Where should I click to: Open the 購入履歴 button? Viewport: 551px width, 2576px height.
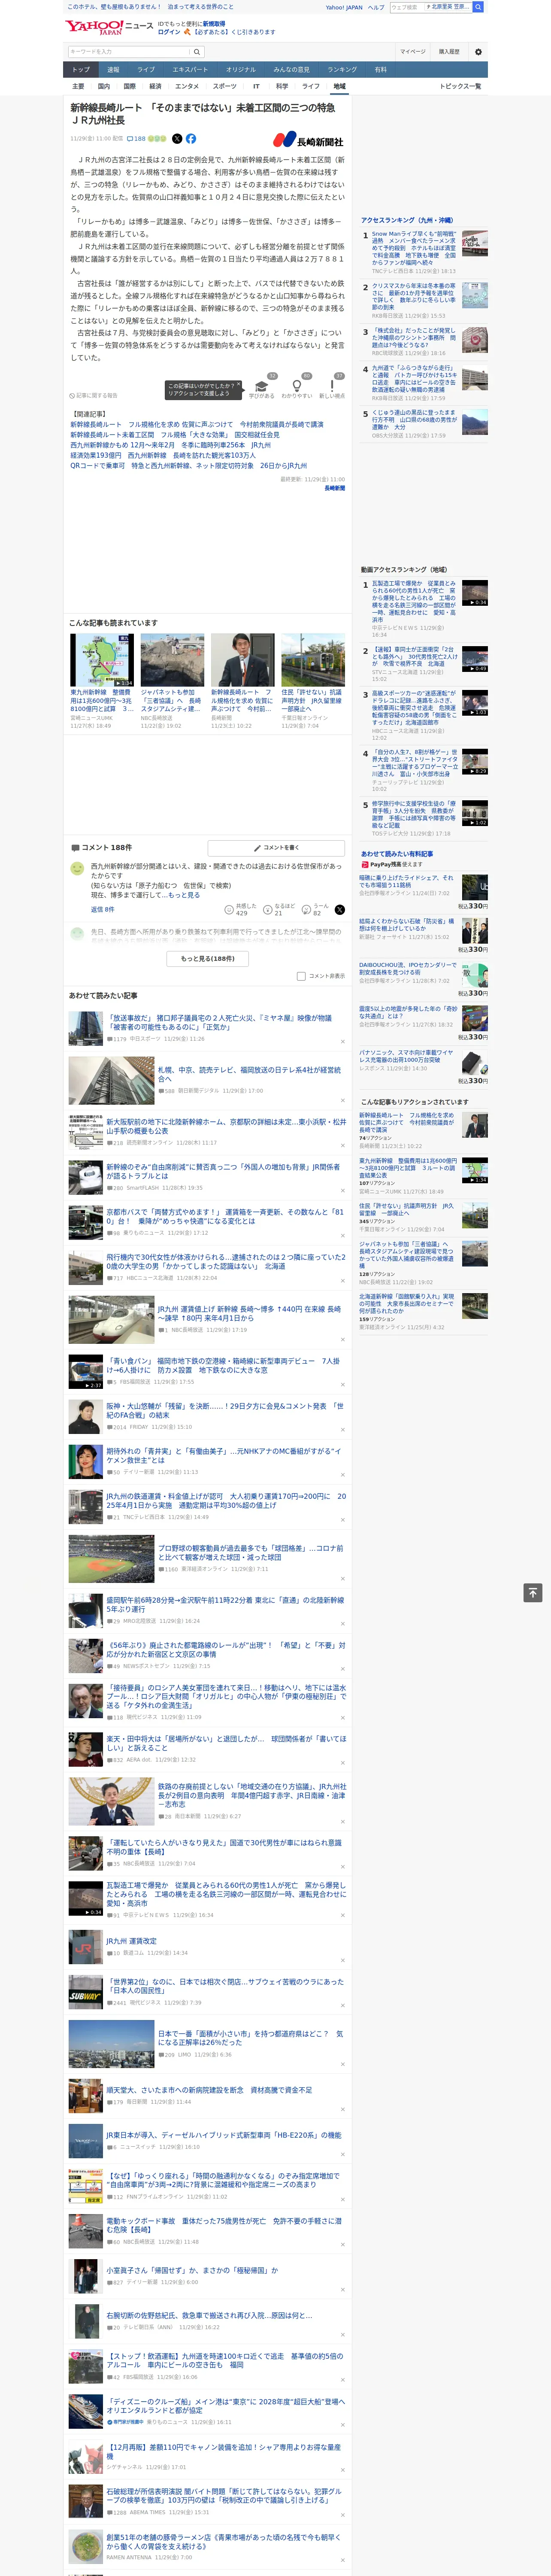[449, 52]
